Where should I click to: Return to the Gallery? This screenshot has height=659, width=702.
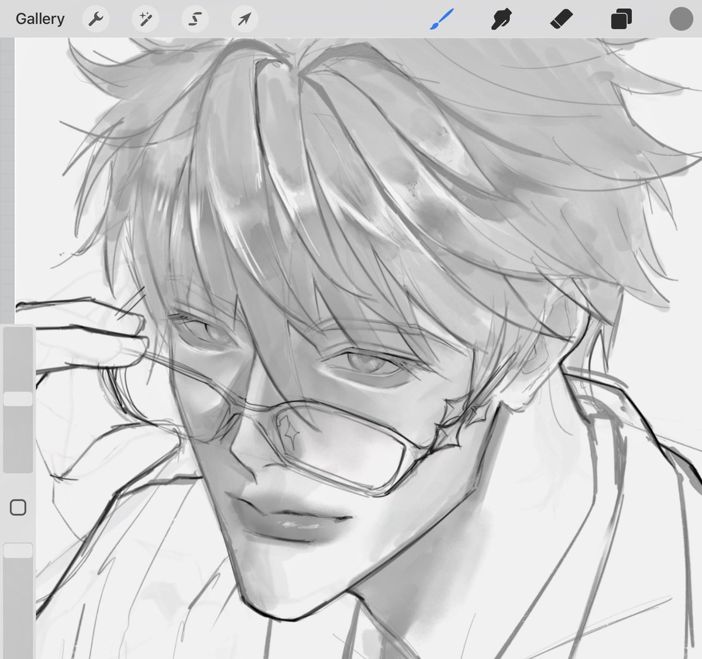(x=40, y=18)
